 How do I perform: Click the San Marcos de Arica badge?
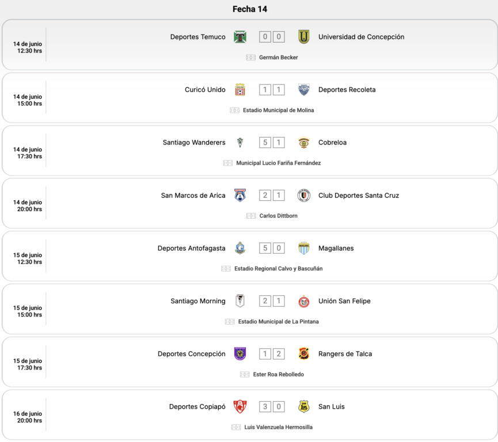click(240, 195)
